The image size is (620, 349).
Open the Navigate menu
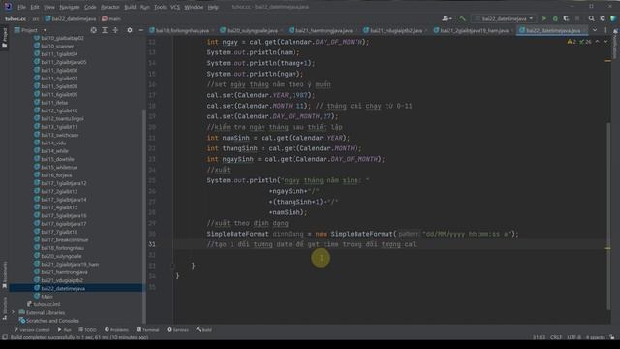click(69, 7)
